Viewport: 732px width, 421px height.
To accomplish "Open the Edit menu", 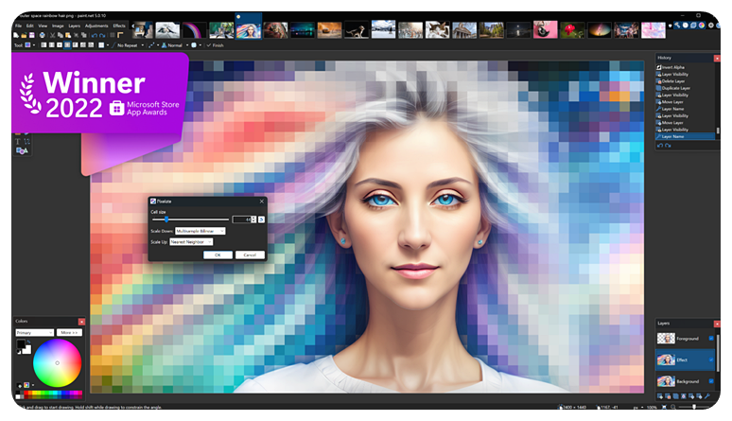I will (x=30, y=26).
